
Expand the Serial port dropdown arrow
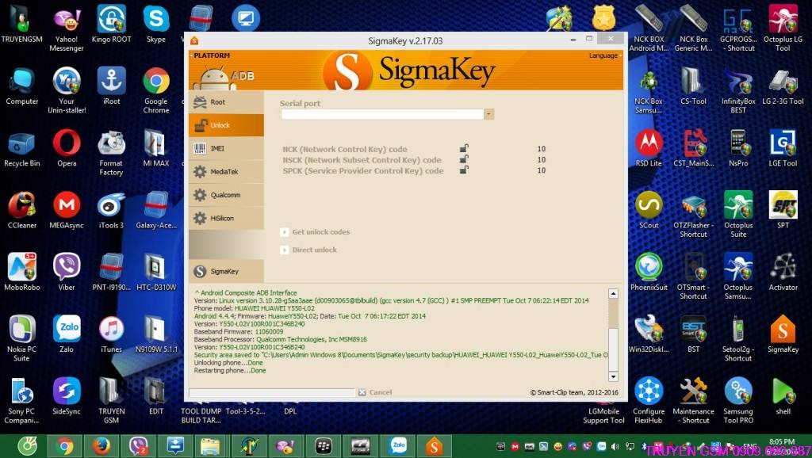(488, 114)
